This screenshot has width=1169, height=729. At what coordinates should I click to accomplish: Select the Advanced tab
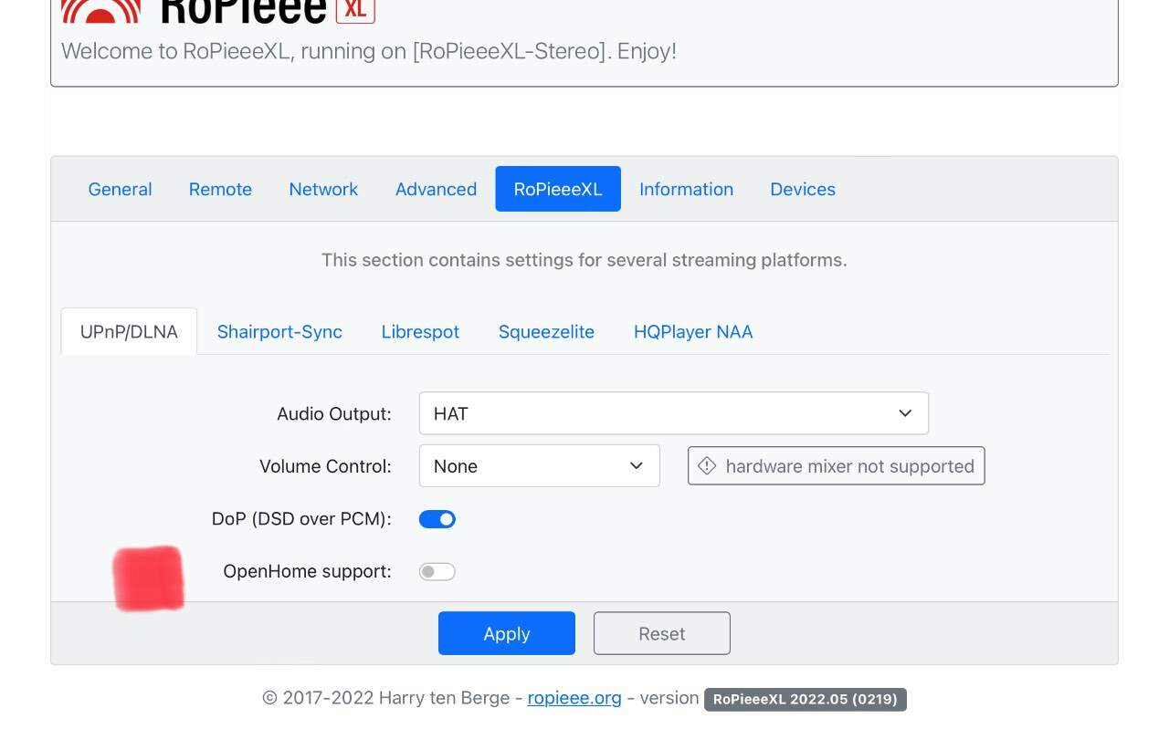(436, 189)
